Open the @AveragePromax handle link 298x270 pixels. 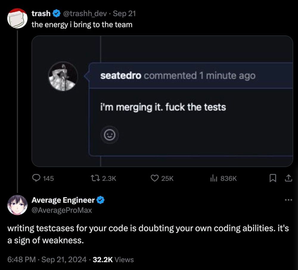[x=62, y=210]
